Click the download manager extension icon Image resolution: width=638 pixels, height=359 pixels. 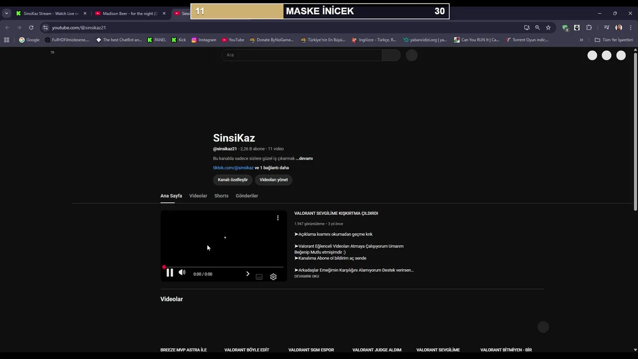pyautogui.click(x=577, y=27)
